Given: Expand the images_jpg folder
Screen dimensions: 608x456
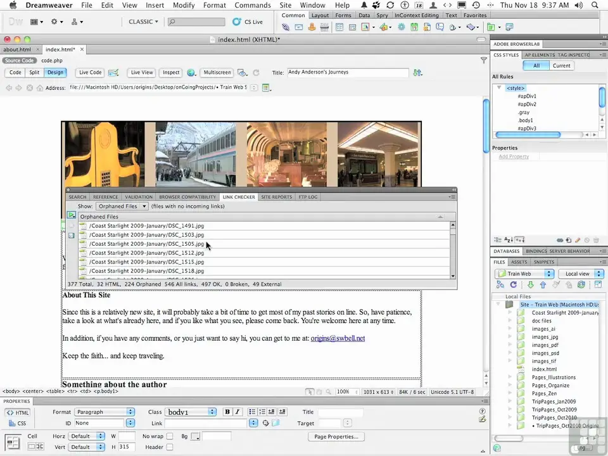Looking at the screenshot, I should pos(510,337).
